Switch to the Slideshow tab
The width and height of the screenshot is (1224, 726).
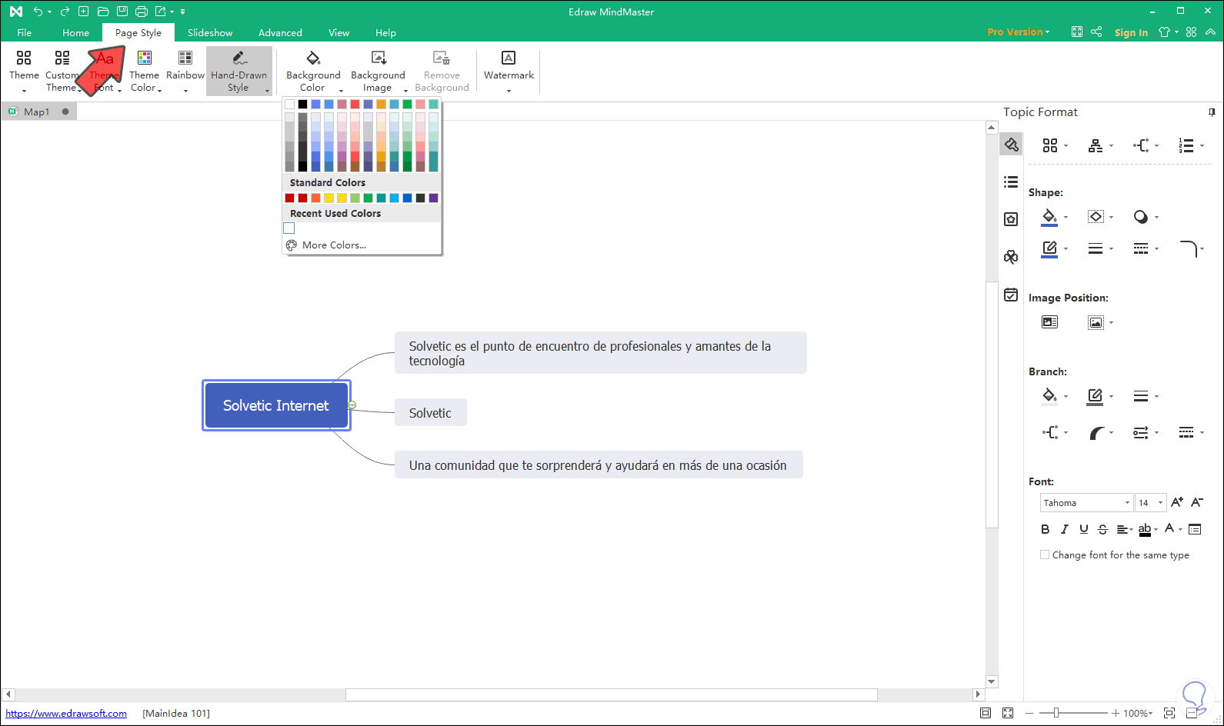coord(210,33)
